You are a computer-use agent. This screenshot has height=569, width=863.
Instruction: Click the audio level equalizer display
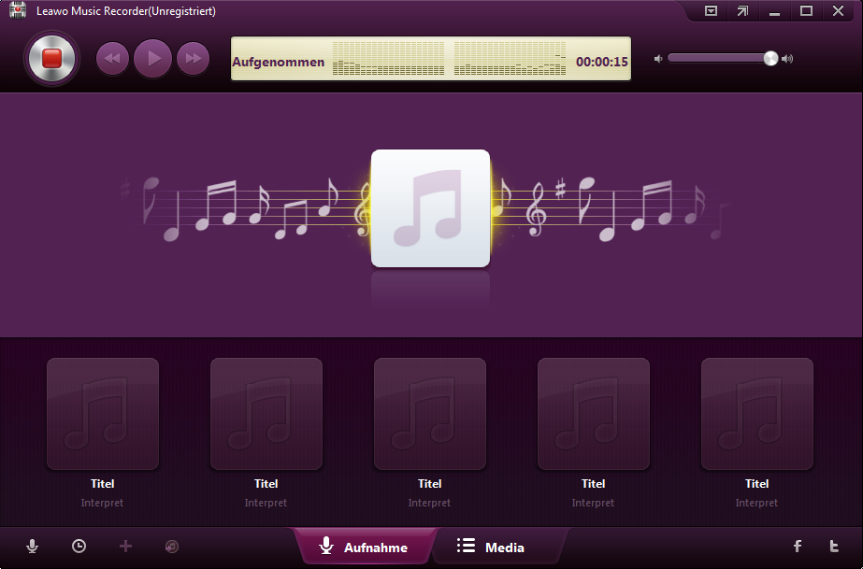coord(449,58)
